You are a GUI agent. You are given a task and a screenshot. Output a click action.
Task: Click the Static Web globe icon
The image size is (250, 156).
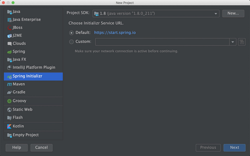(x=9, y=110)
